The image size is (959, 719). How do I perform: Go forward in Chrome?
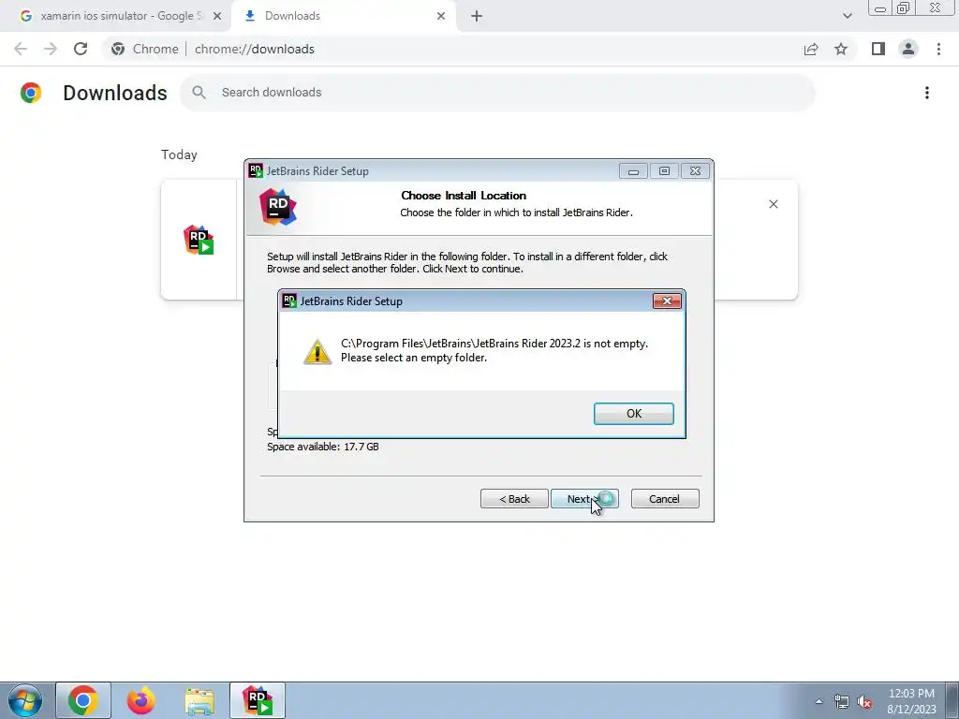51,49
